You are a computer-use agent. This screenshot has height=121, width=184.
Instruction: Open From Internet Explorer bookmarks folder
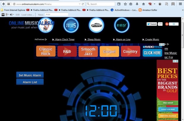click(13, 10)
